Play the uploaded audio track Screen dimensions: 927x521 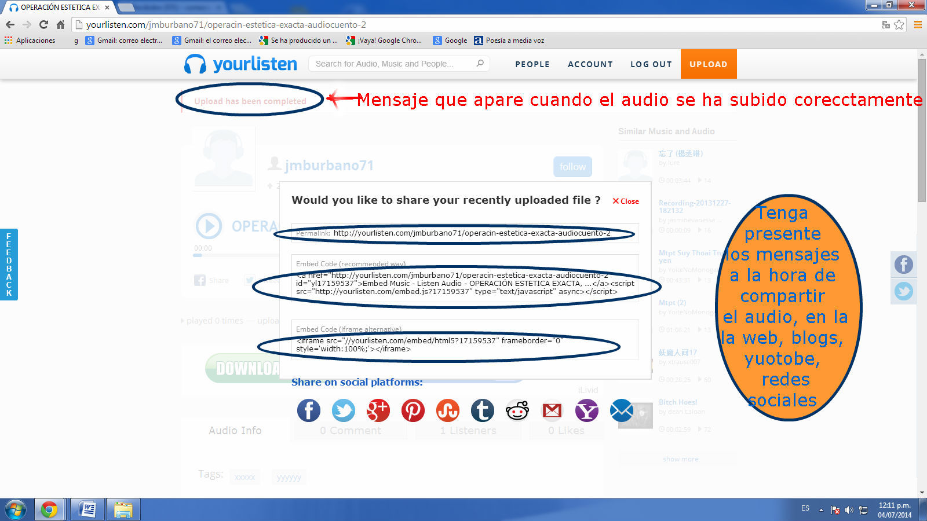click(209, 226)
